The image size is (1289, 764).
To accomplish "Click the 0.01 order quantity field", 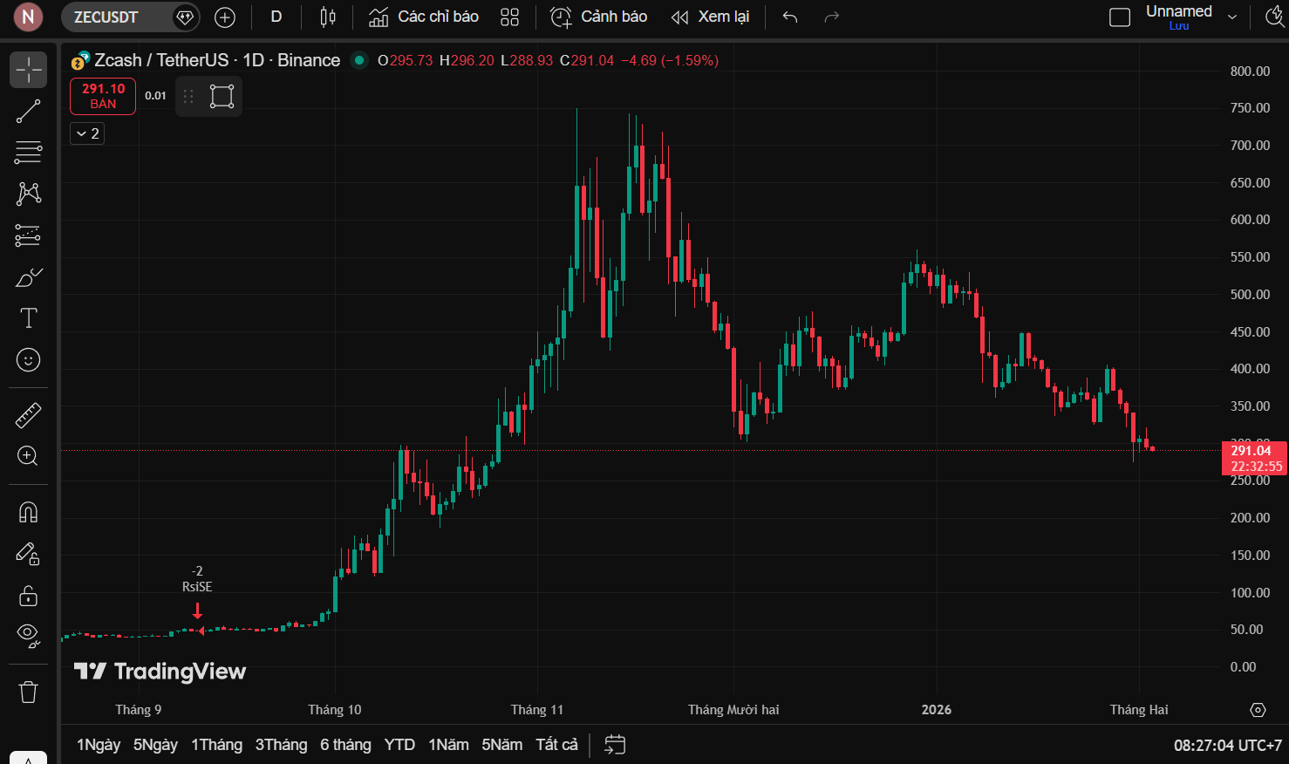I will coord(155,96).
